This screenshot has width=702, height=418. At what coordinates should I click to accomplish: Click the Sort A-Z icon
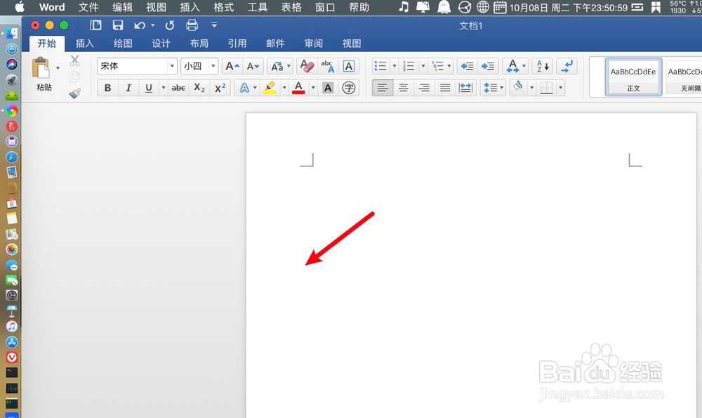point(543,66)
